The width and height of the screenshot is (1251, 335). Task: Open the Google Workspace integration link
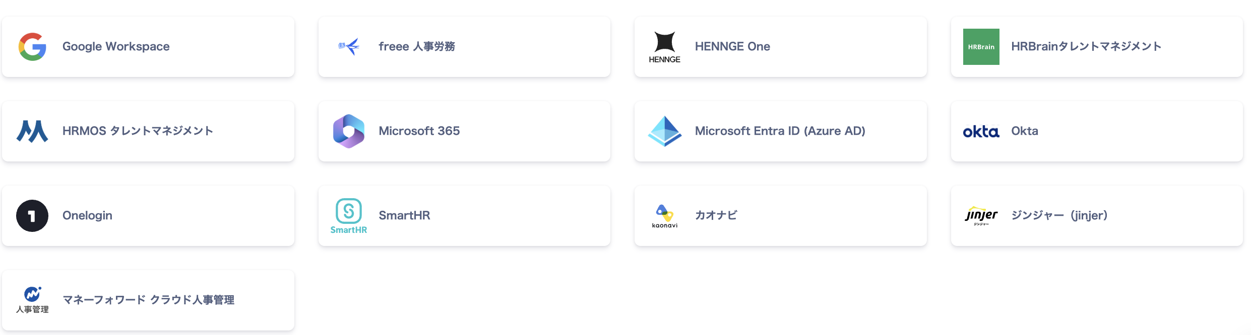click(116, 47)
